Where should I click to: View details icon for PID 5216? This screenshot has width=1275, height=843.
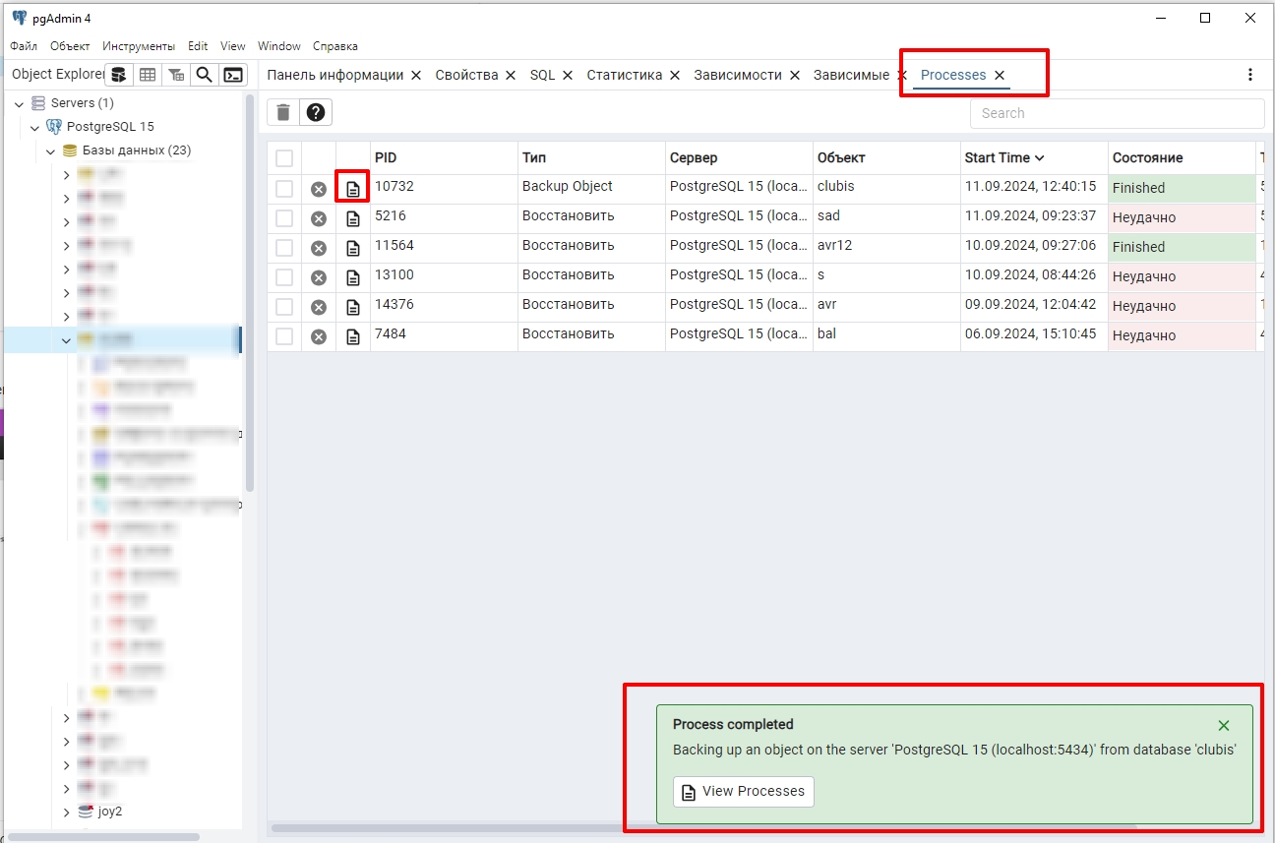click(x=353, y=218)
